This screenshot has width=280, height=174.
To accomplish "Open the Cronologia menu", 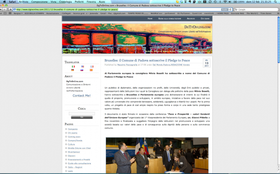I will click(65, 2).
